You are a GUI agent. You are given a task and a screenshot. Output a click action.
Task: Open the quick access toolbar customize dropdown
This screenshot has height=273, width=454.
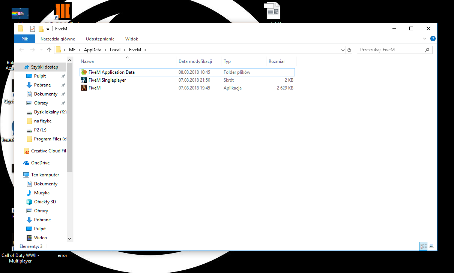click(48, 29)
